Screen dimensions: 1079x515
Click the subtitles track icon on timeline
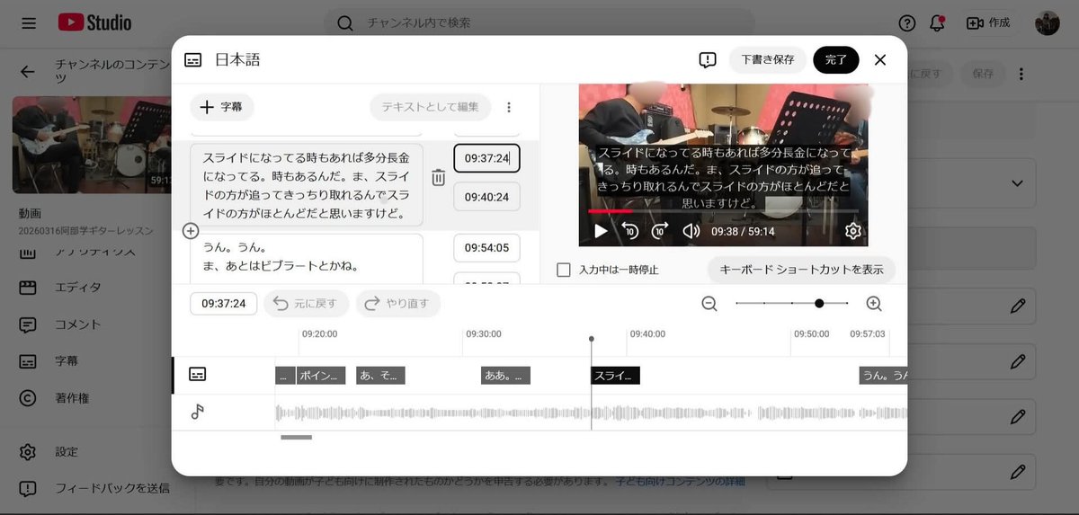coord(198,375)
